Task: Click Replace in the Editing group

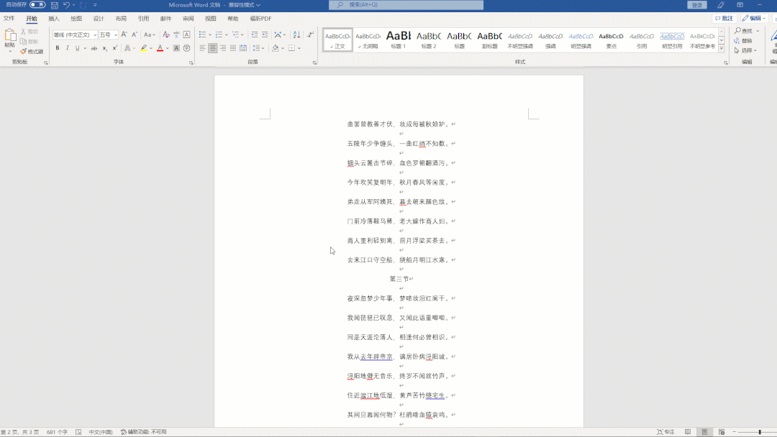Action: tap(743, 40)
